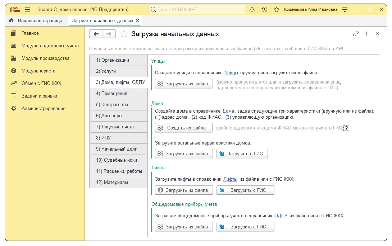Open the three-dot more actions menu
The image size is (392, 246).
click(366, 34)
